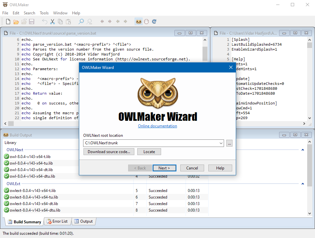Cancel the OWLMaker Wizard
This screenshot has height=238, width=315.
[x=192, y=168]
